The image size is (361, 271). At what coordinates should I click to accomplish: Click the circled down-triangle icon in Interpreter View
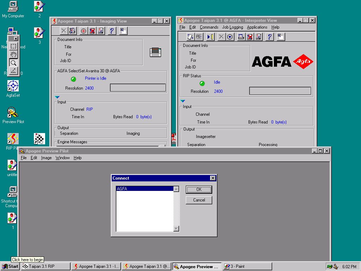[x=230, y=37]
